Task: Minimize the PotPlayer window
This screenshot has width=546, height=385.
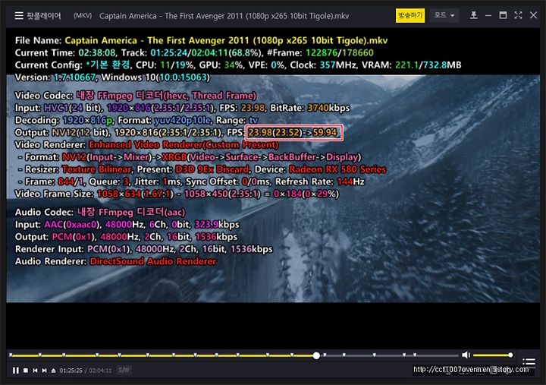Action: [488, 15]
